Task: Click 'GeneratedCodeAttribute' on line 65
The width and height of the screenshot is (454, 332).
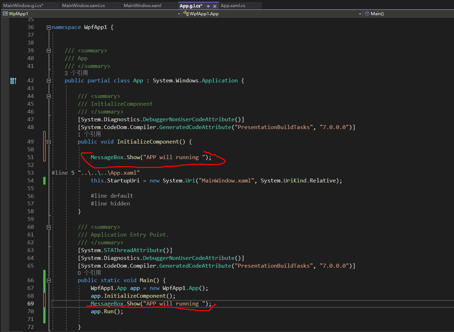Action: 195,266
